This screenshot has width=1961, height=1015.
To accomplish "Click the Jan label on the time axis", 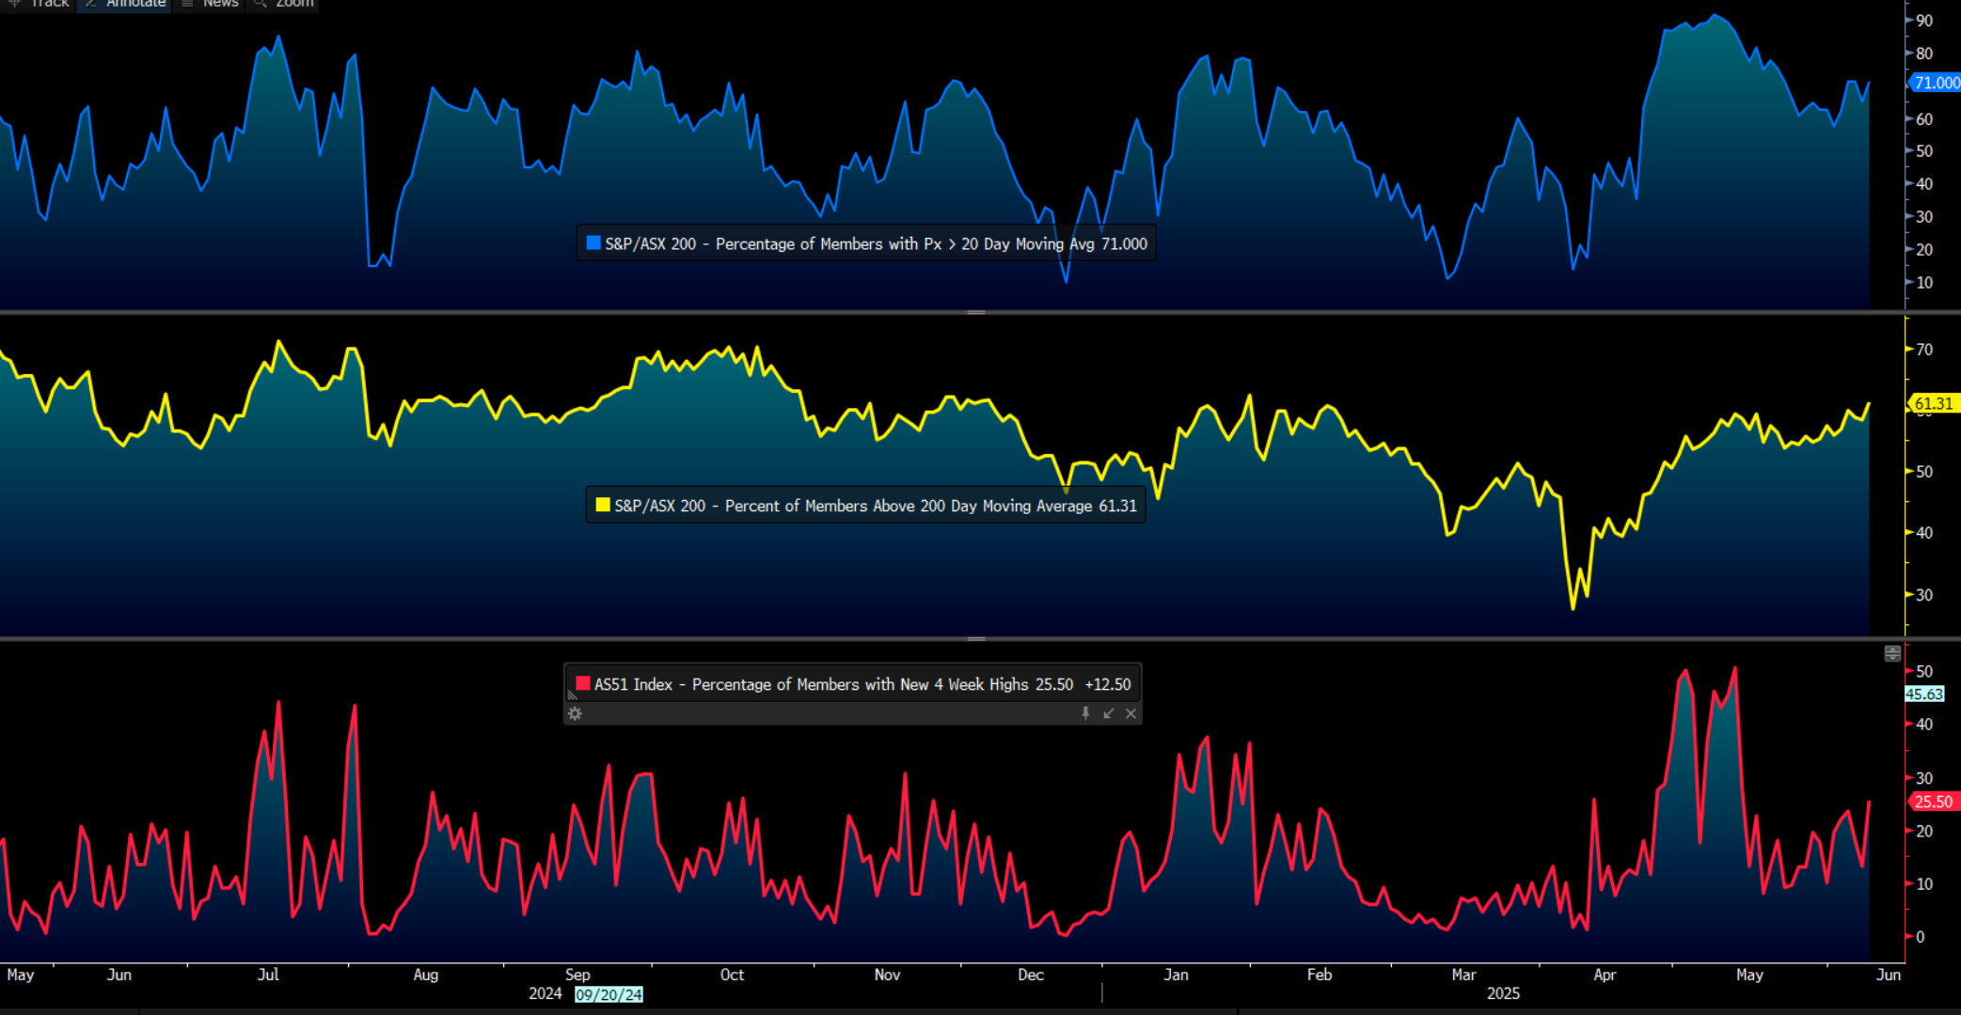I will click(1176, 975).
